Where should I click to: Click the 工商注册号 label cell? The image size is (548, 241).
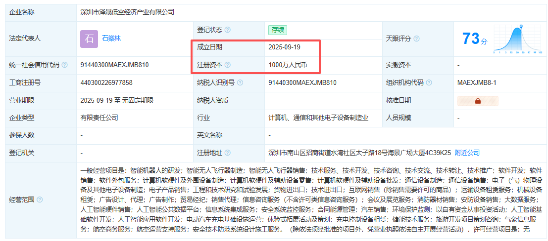coord(41,82)
